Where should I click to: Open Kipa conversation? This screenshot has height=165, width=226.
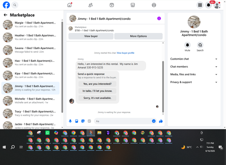click(x=31, y=75)
